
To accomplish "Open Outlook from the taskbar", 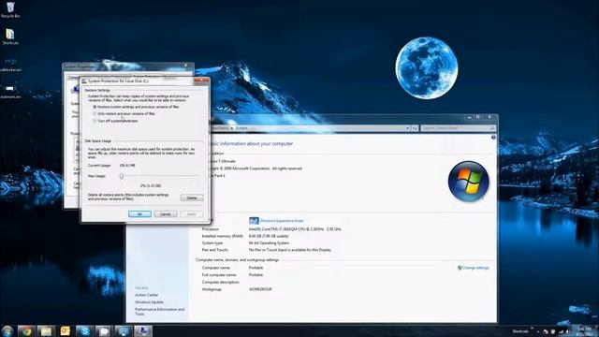I will pos(66,330).
